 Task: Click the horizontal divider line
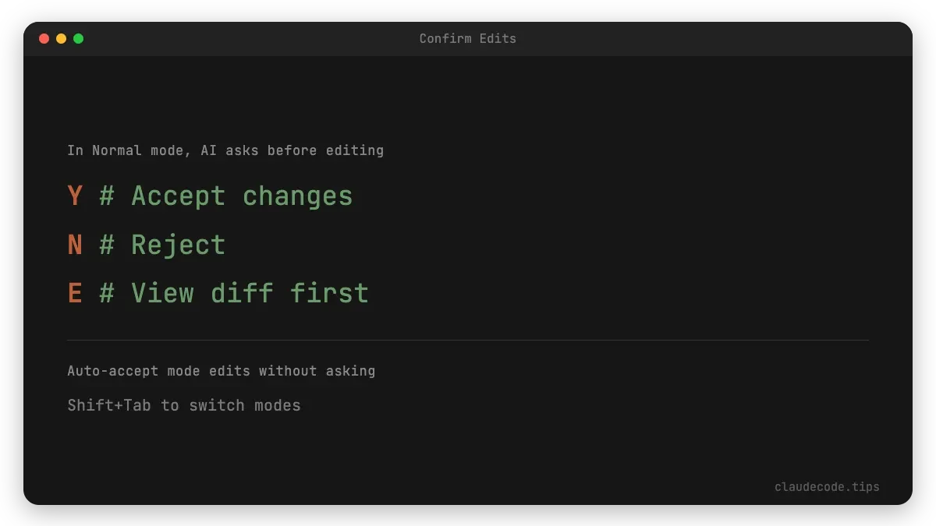[x=468, y=340]
